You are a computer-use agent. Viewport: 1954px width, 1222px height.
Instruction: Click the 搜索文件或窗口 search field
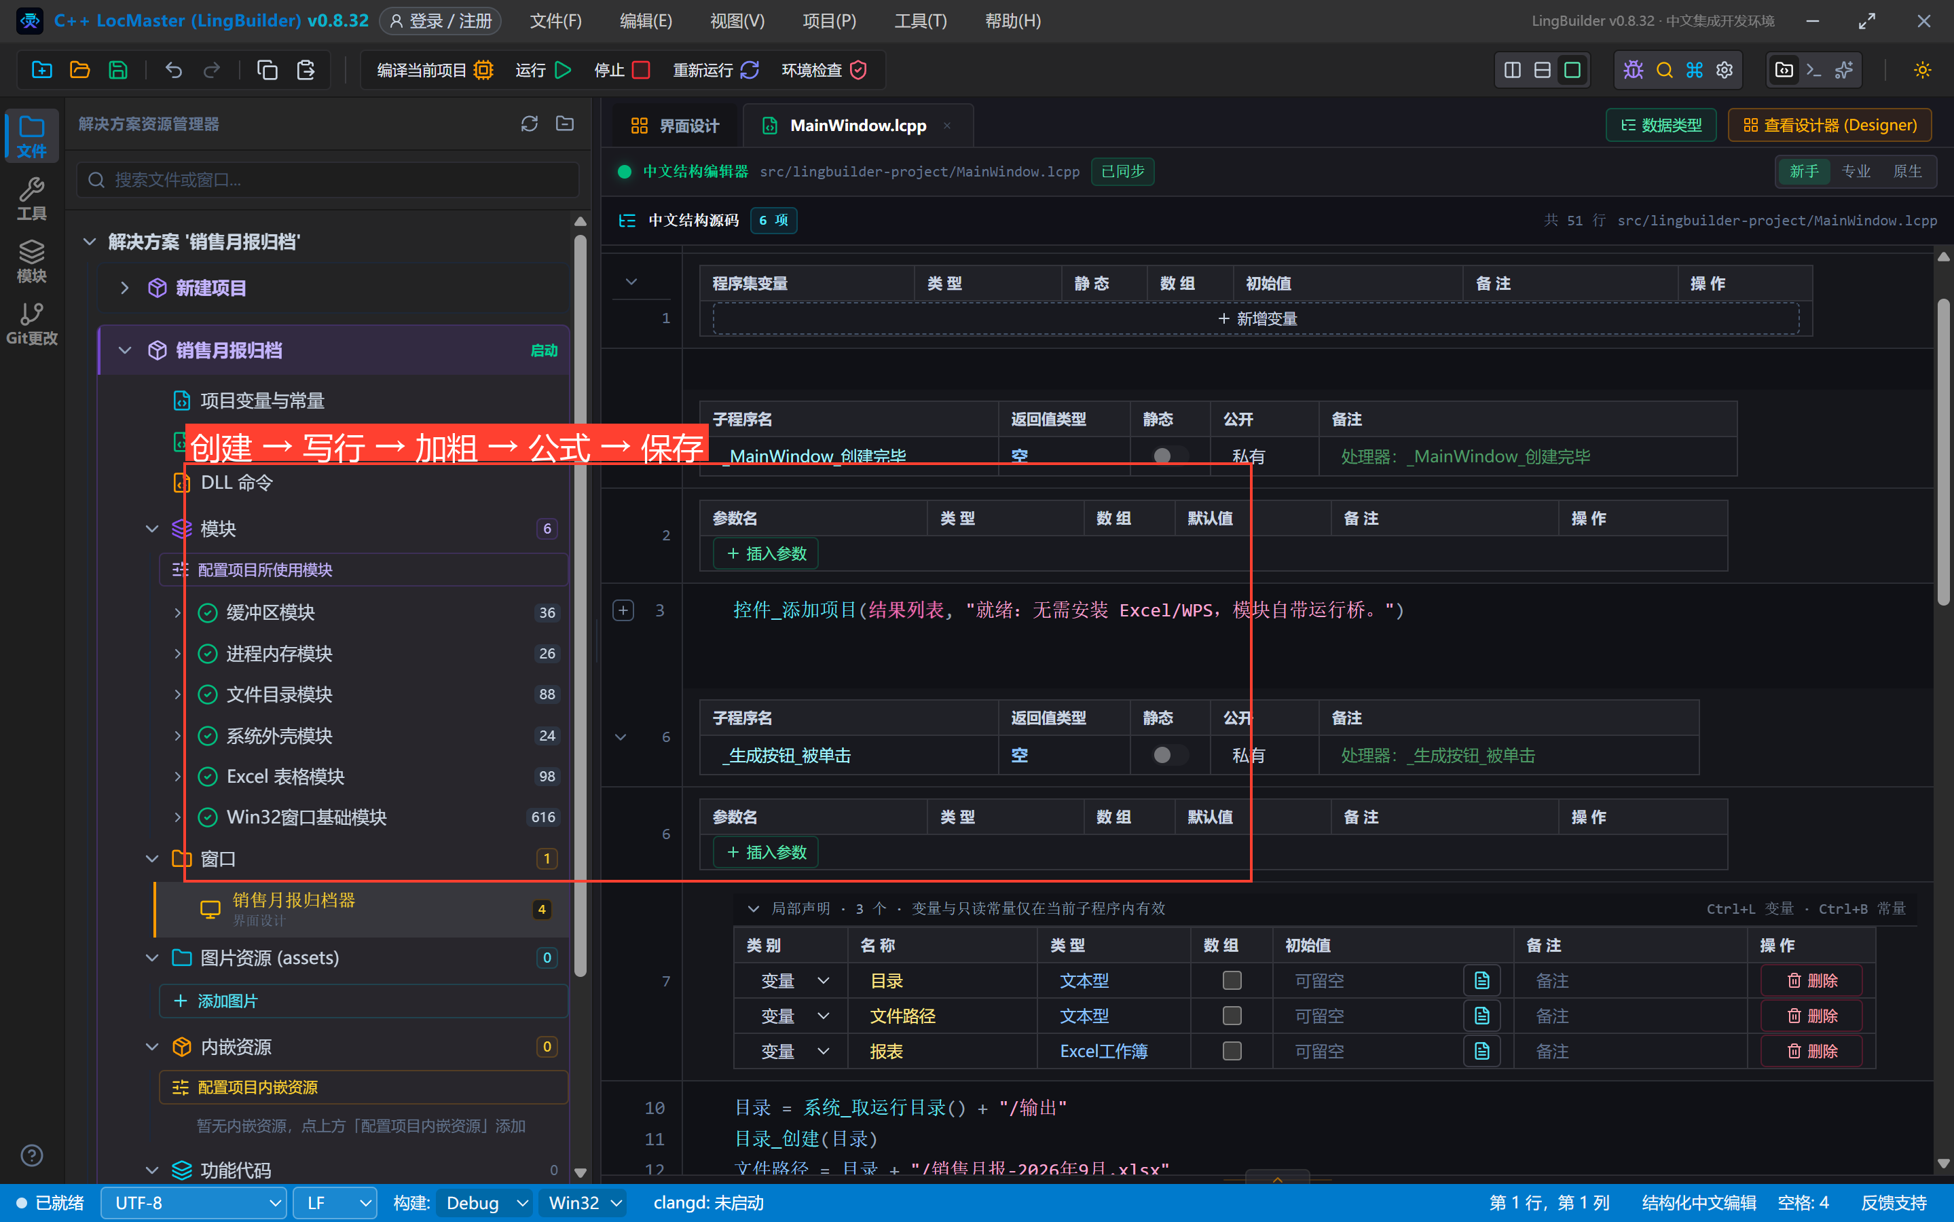[x=328, y=179]
